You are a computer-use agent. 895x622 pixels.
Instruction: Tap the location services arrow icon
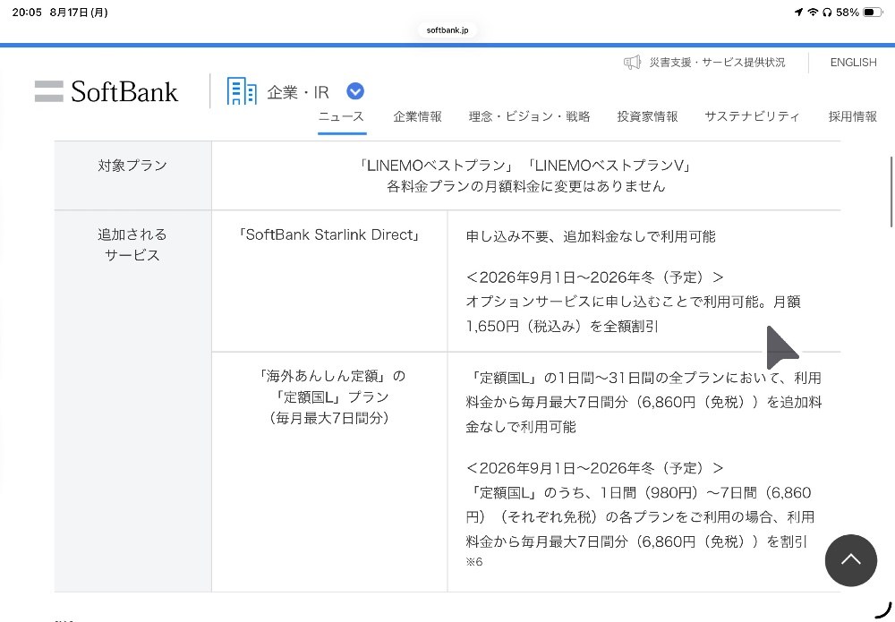(798, 12)
